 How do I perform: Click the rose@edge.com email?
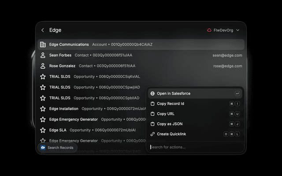coord(228,66)
